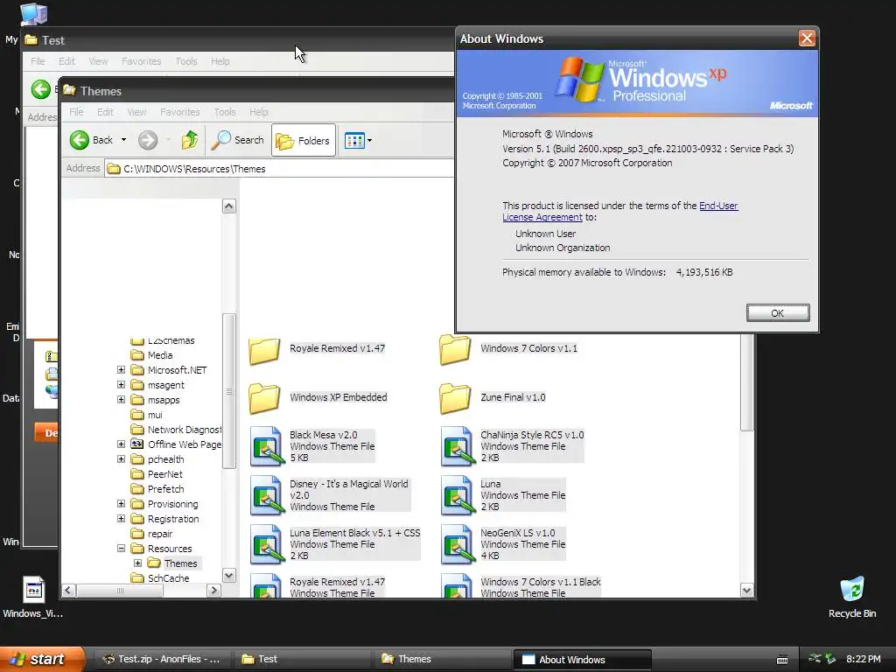Click folder tree scroll down arrow
Viewport: 896px width, 672px height.
click(229, 576)
